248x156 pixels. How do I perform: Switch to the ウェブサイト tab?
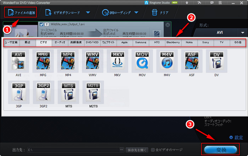pos(108,42)
